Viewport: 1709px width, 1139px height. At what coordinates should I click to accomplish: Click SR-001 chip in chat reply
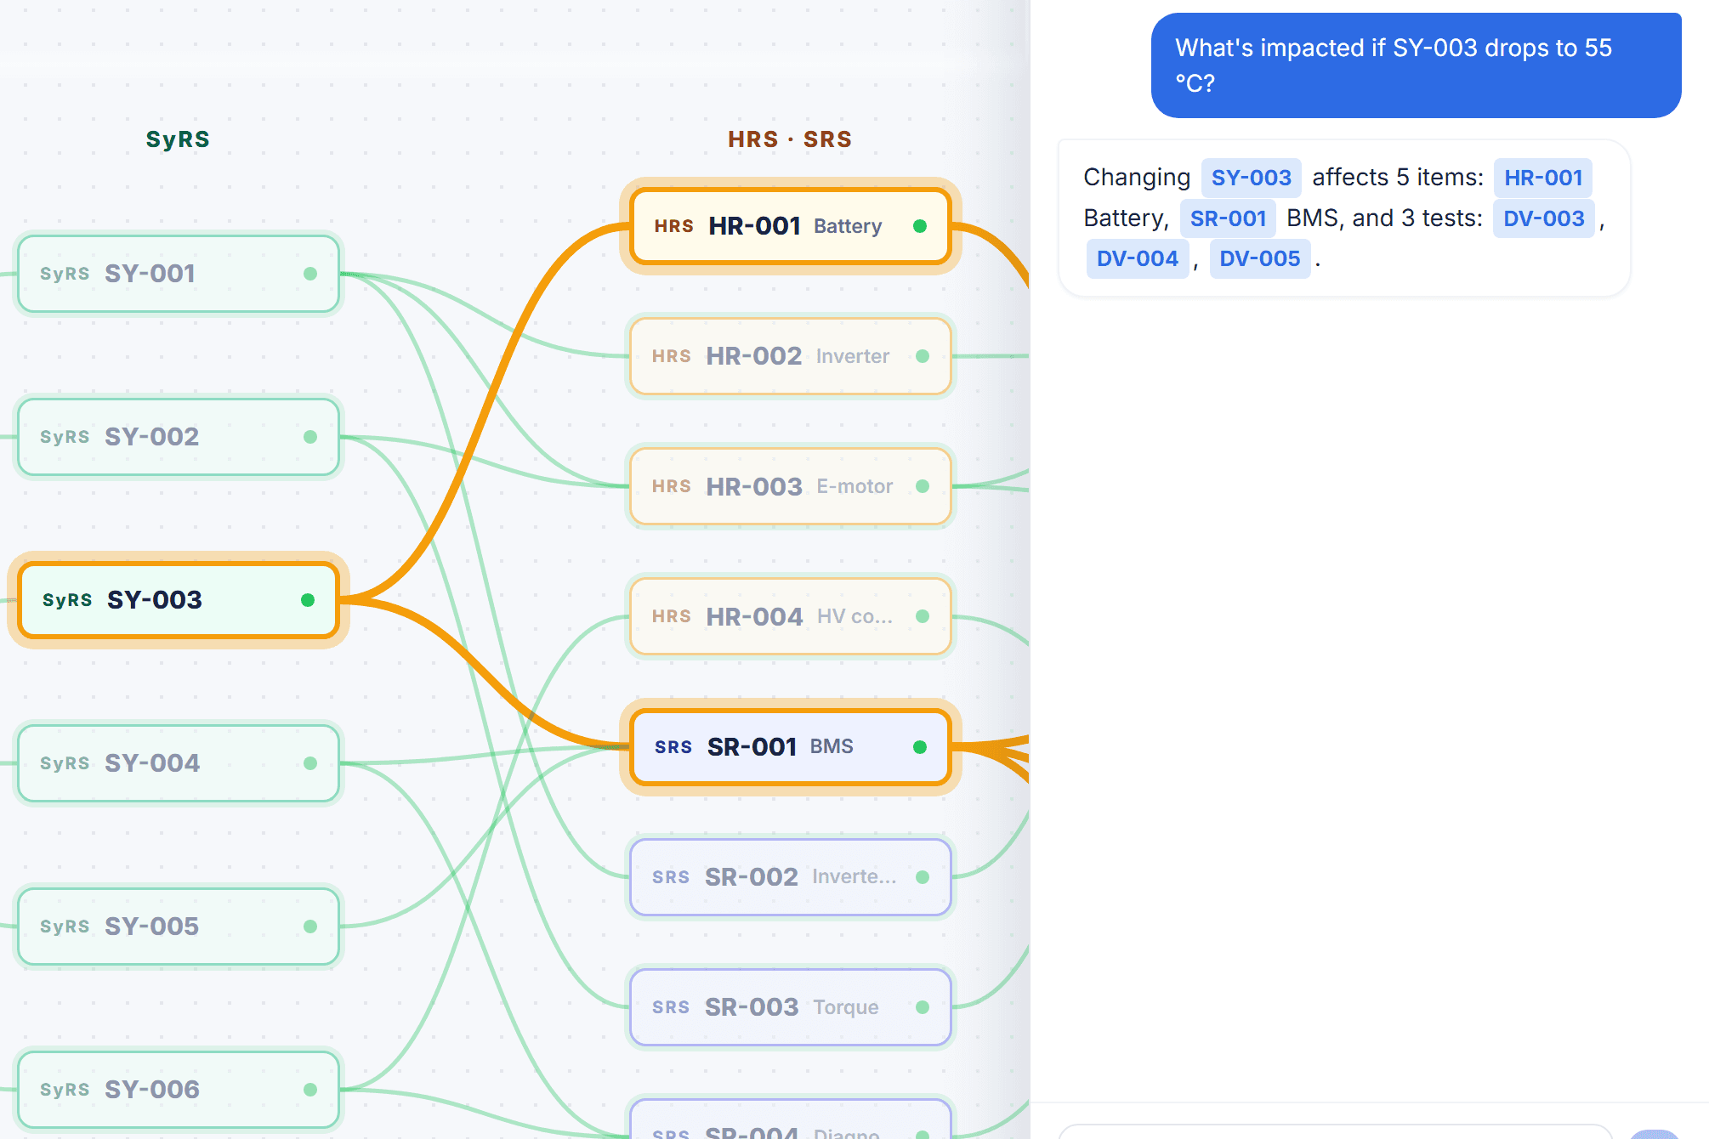click(1229, 218)
